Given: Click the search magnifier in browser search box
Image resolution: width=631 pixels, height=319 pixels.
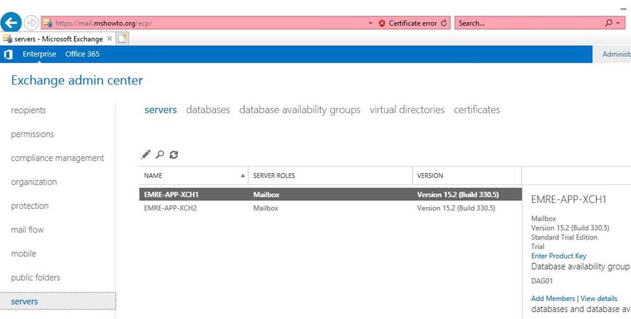Looking at the screenshot, I should 608,23.
